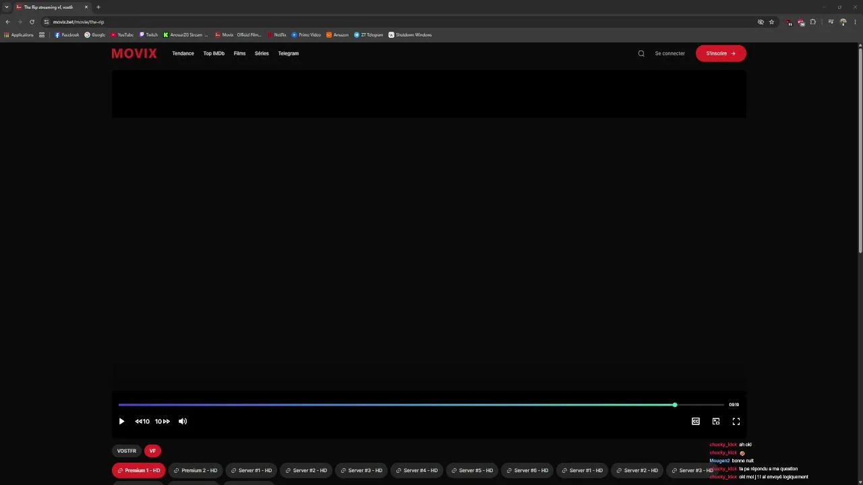Open the Twitch bookmark
Viewport: 863px width, 485px height.
tap(148, 35)
